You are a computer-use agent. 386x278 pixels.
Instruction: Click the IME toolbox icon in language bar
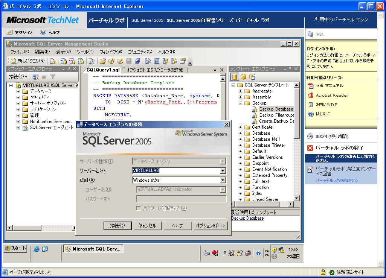click(248, 253)
